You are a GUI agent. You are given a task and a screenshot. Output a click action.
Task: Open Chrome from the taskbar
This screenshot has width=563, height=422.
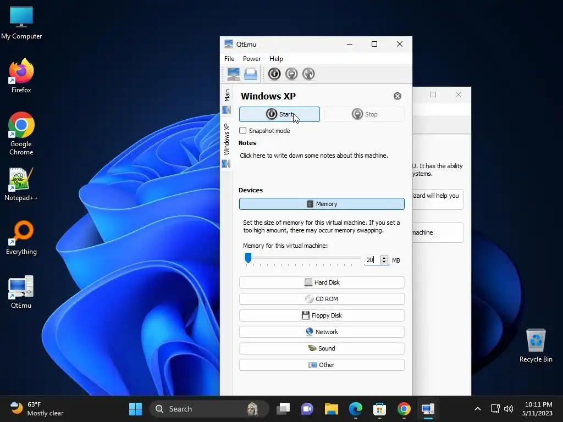404,409
